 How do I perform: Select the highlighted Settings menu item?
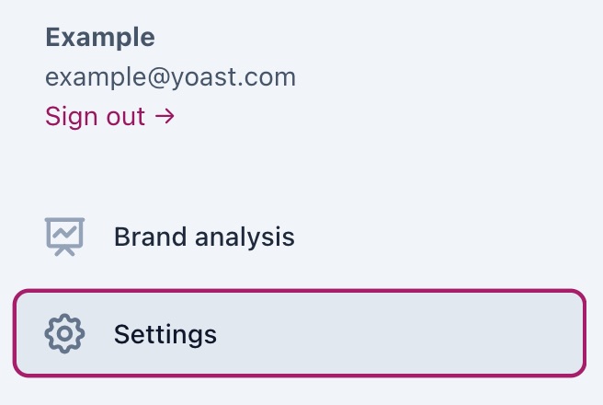point(300,333)
